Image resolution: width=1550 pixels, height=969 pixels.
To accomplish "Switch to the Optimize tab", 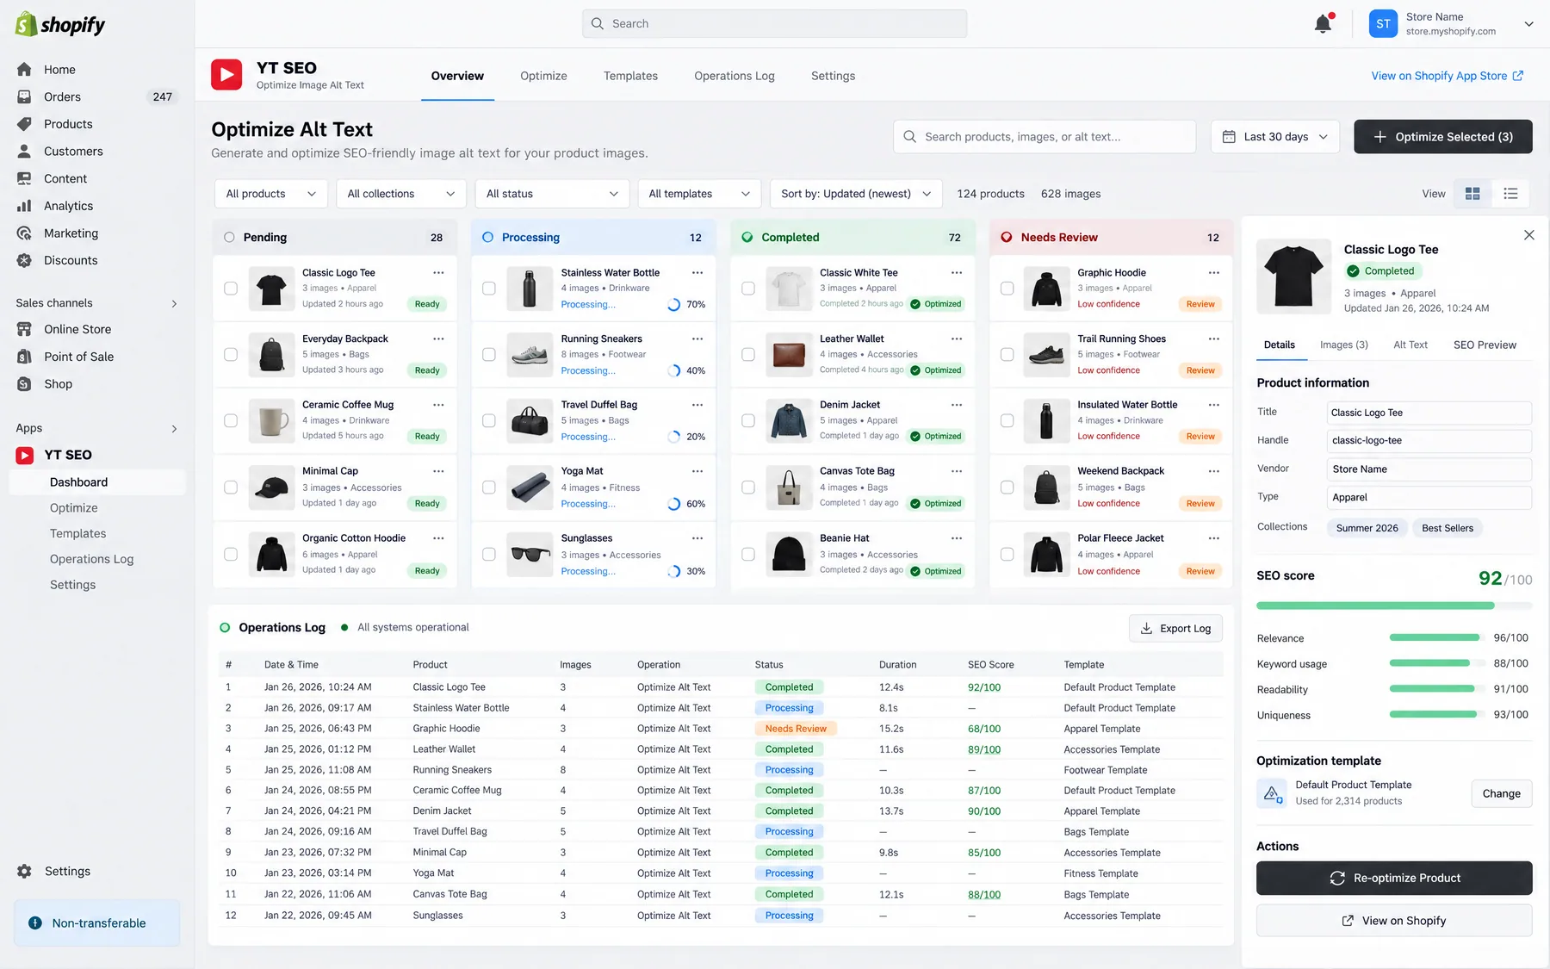I will (x=543, y=76).
